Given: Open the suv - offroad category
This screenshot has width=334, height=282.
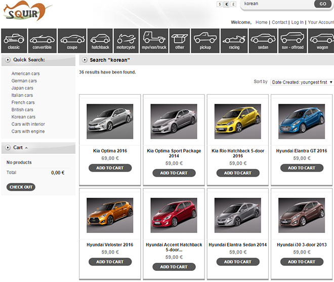Looking at the screenshot, I should pyautogui.click(x=293, y=41).
